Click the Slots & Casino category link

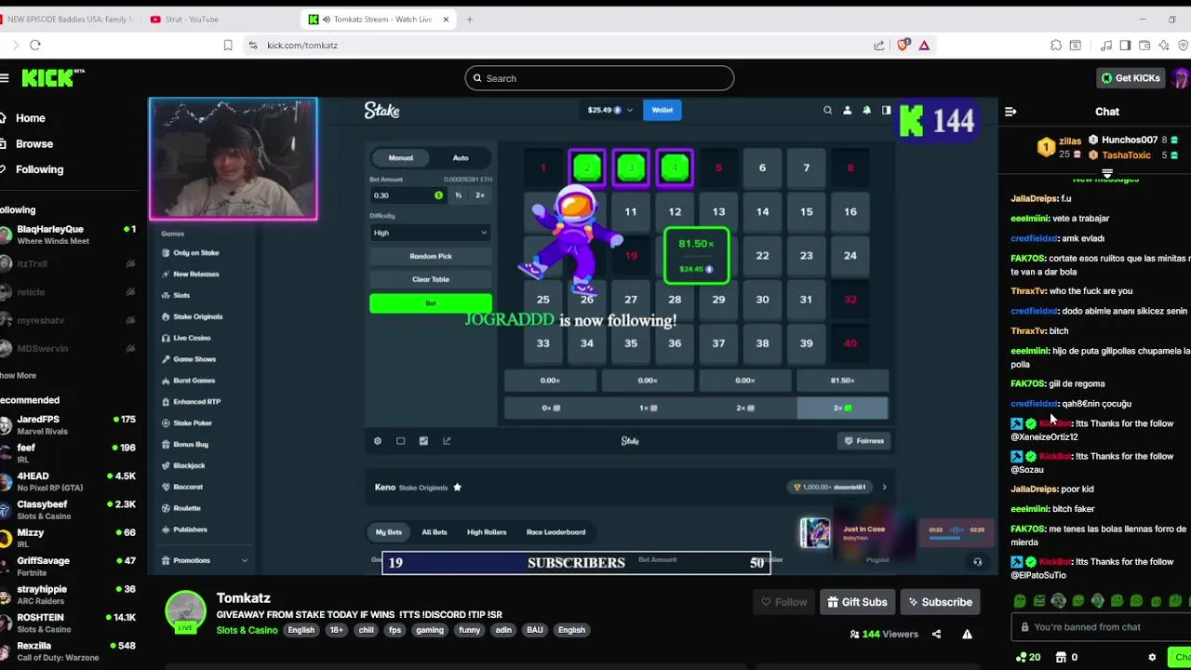tap(247, 630)
